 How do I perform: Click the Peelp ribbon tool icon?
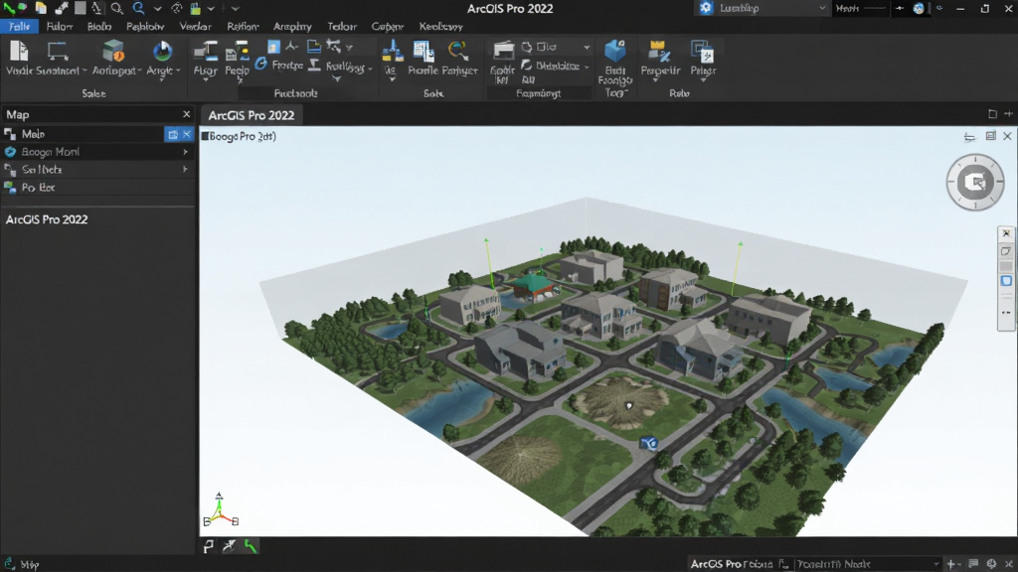(237, 51)
